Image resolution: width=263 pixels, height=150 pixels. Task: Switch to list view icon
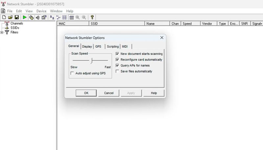tap(64, 17)
